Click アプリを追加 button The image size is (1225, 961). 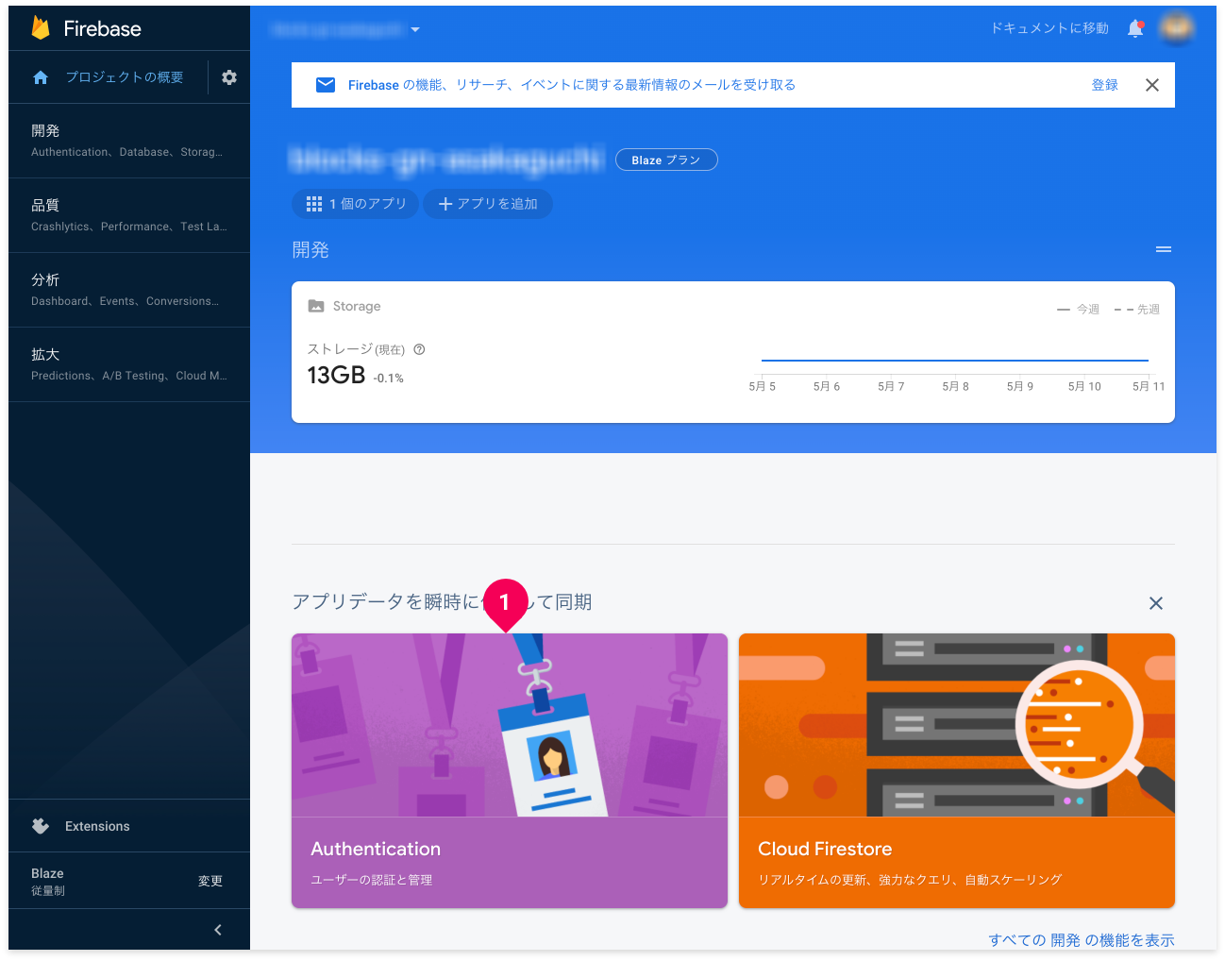coord(488,204)
